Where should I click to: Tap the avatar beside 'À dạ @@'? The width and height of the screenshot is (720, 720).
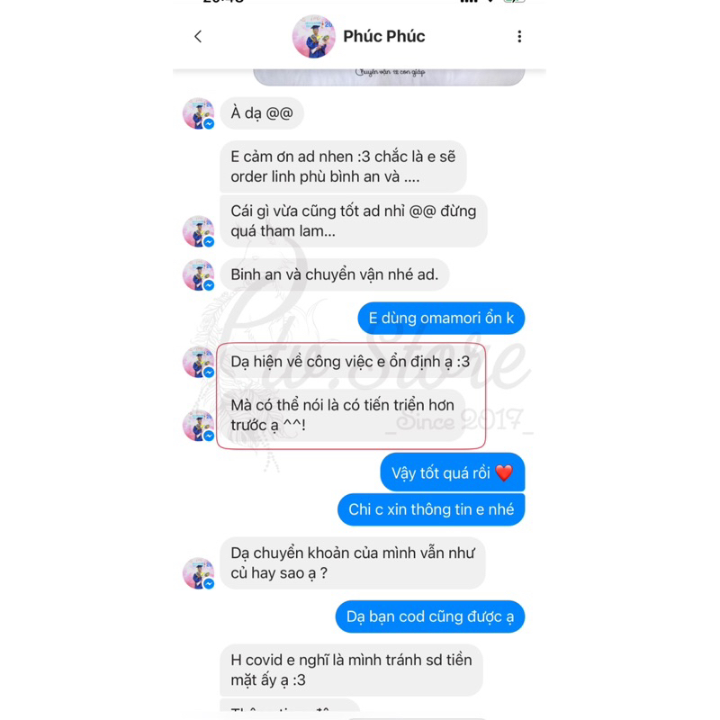click(x=198, y=113)
